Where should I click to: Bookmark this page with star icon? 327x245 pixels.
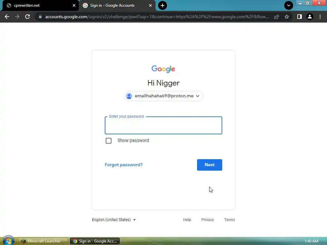[287, 17]
